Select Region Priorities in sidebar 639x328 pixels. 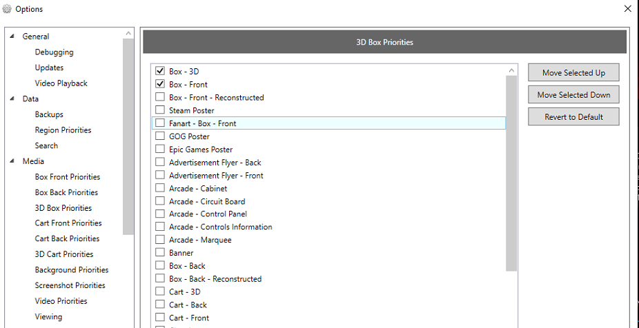[x=63, y=130]
